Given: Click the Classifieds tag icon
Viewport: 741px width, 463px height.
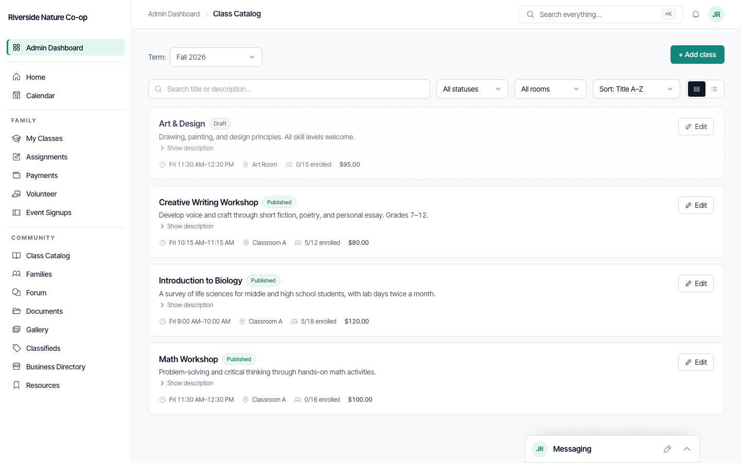Looking at the screenshot, I should click(16, 348).
